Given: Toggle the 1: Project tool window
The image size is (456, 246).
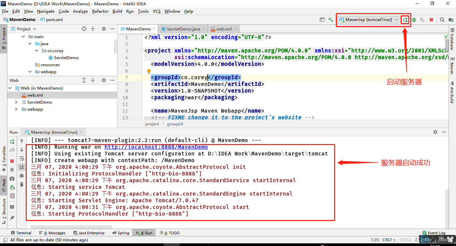Looking at the screenshot, I should click(x=4, y=38).
